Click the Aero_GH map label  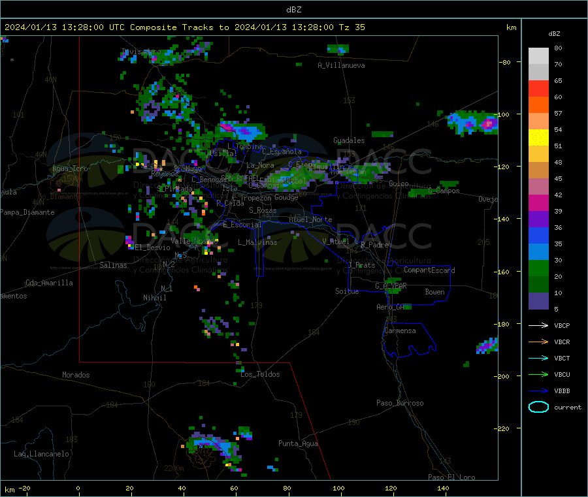point(391,307)
